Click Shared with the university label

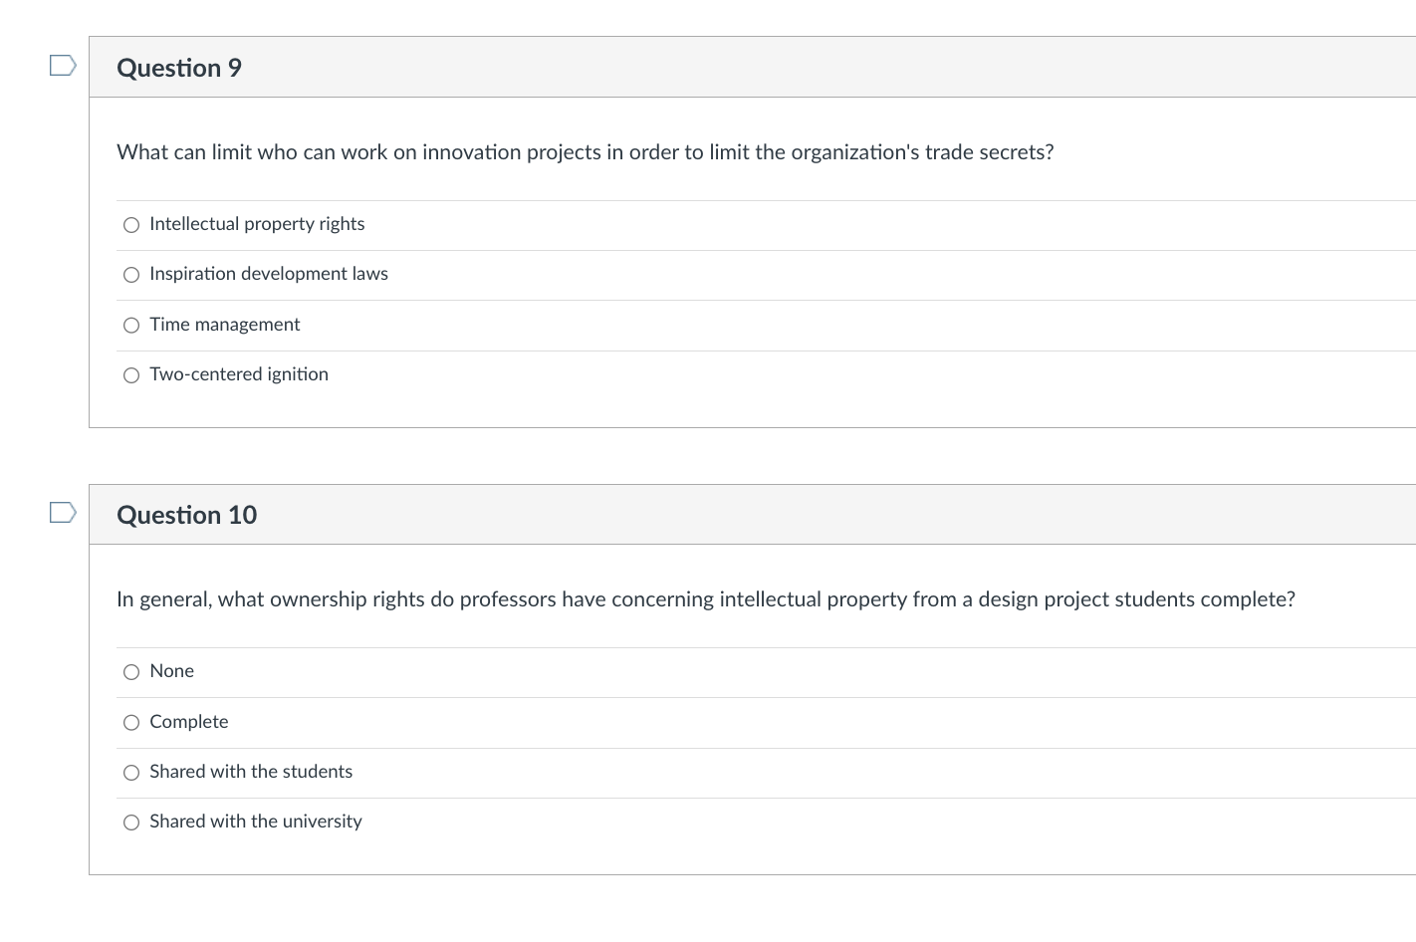[256, 822]
